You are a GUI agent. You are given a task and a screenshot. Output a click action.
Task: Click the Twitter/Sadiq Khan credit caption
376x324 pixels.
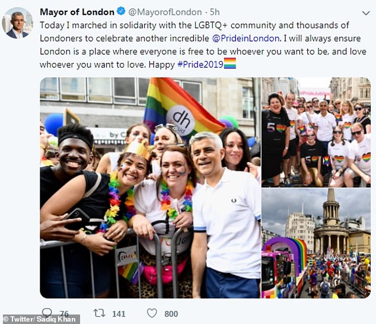pyautogui.click(x=39, y=319)
